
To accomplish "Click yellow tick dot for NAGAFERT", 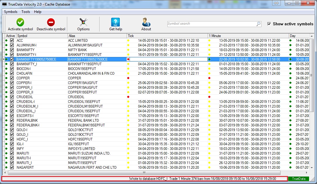I will tap(128, 168).
